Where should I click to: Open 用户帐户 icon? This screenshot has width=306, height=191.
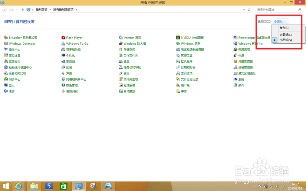tap(178, 85)
